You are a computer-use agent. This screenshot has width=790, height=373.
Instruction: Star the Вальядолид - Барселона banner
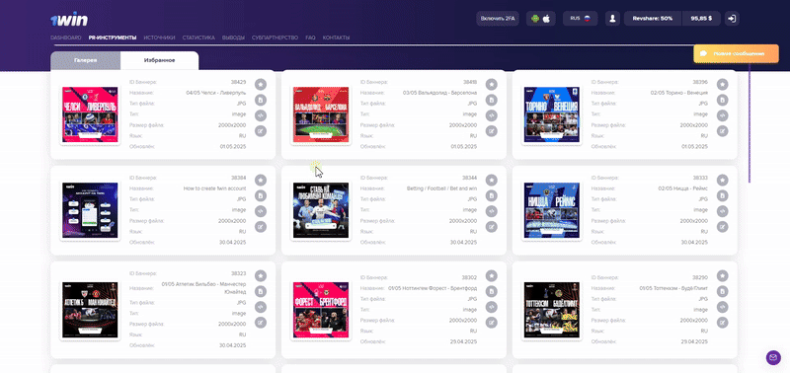pyautogui.click(x=491, y=84)
